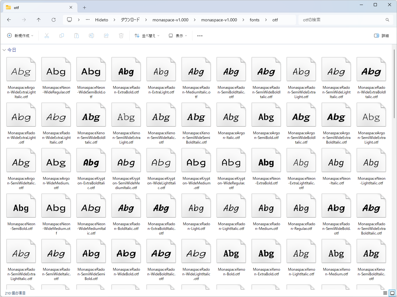
Task: Open the 表示 view options dropdown
Action: point(178,36)
